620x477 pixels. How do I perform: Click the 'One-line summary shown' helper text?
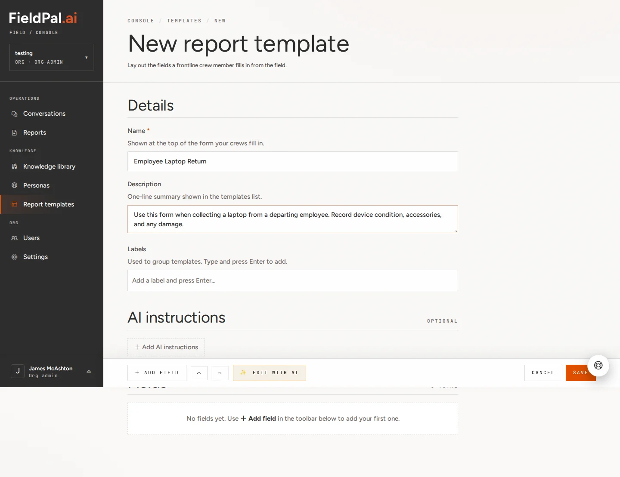pyautogui.click(x=195, y=197)
